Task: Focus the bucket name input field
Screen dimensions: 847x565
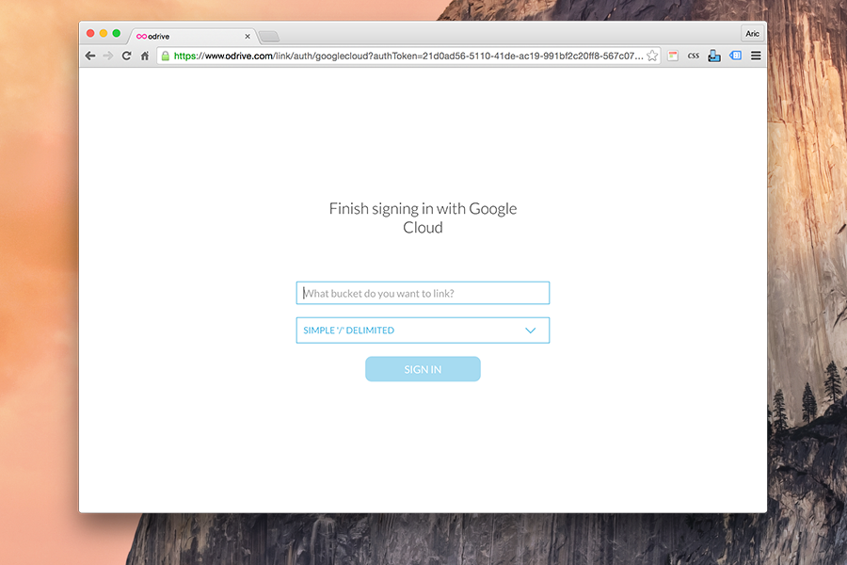Action: (x=423, y=293)
